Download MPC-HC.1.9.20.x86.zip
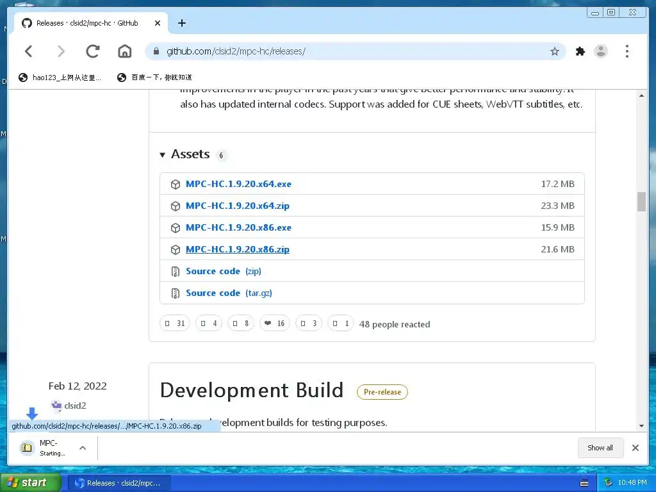 (x=238, y=249)
